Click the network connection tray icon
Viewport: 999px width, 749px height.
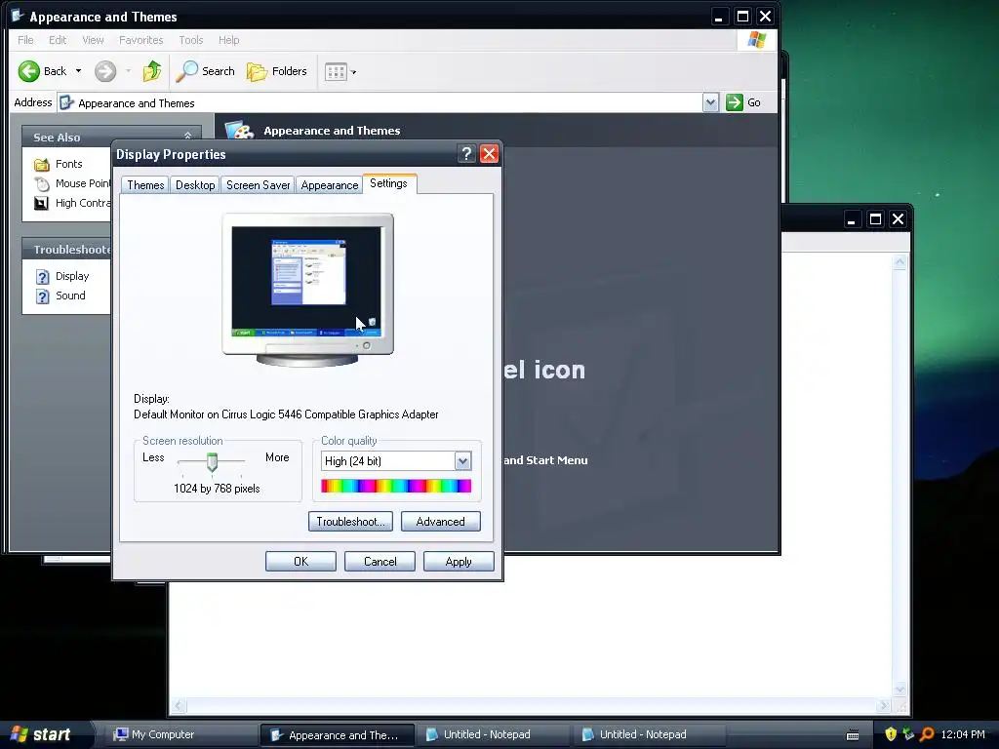[x=908, y=734]
